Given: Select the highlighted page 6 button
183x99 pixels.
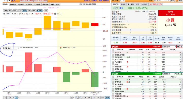Looking at the screenshot, I should click(16, 97).
